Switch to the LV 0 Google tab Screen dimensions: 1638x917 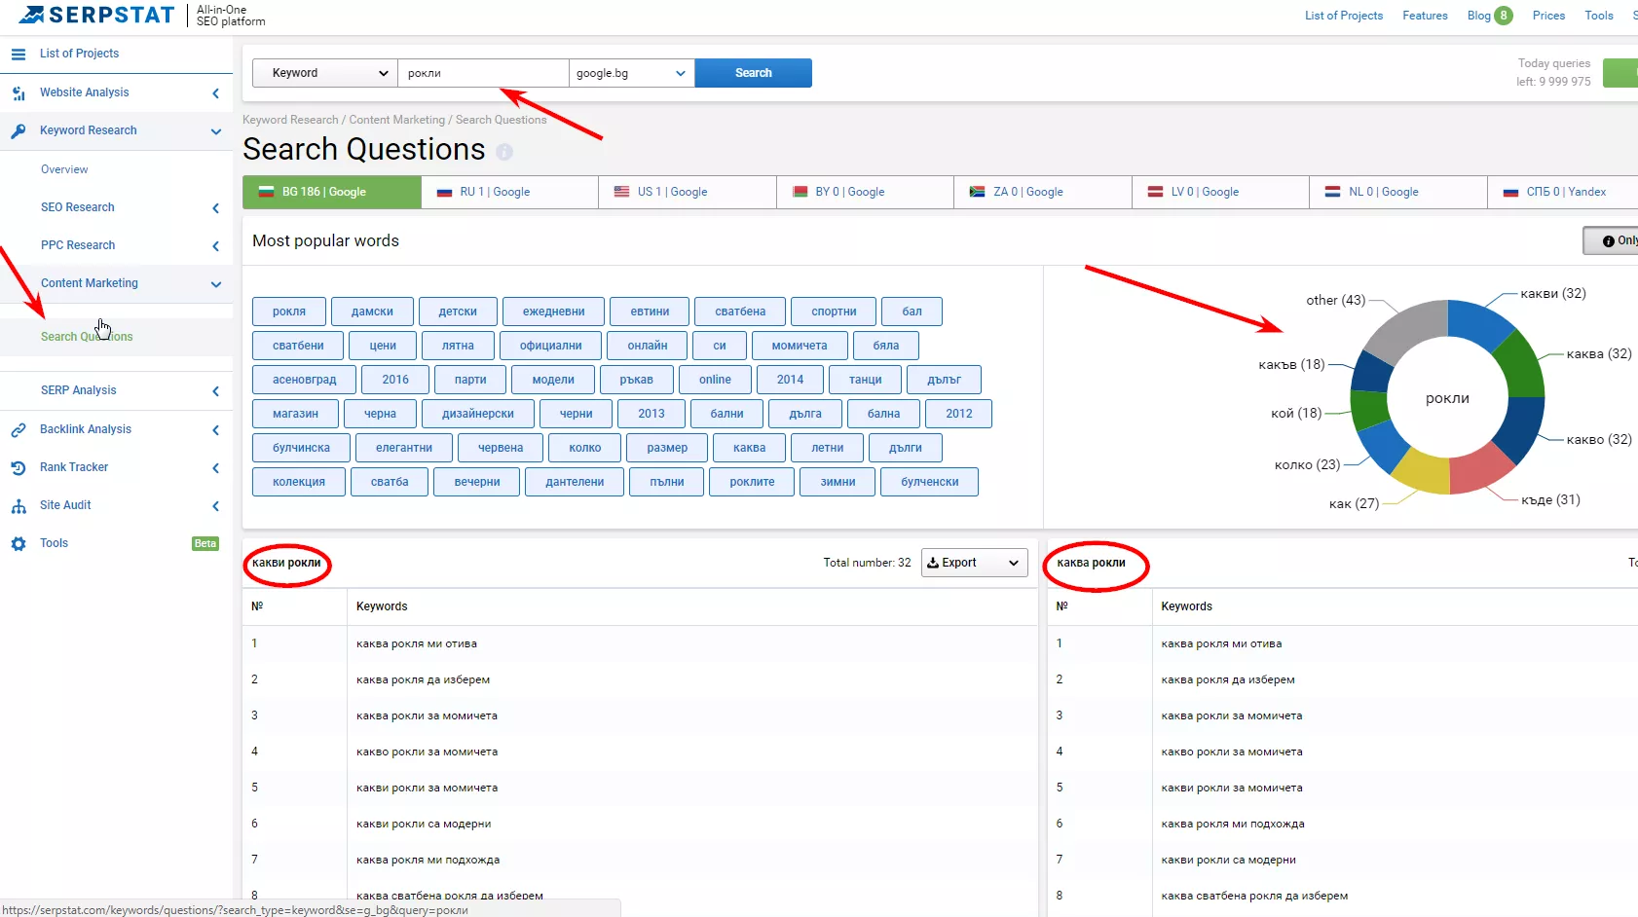pyautogui.click(x=1221, y=192)
